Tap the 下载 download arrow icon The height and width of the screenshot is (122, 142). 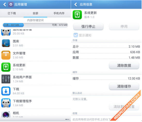pyautogui.click(x=6, y=91)
